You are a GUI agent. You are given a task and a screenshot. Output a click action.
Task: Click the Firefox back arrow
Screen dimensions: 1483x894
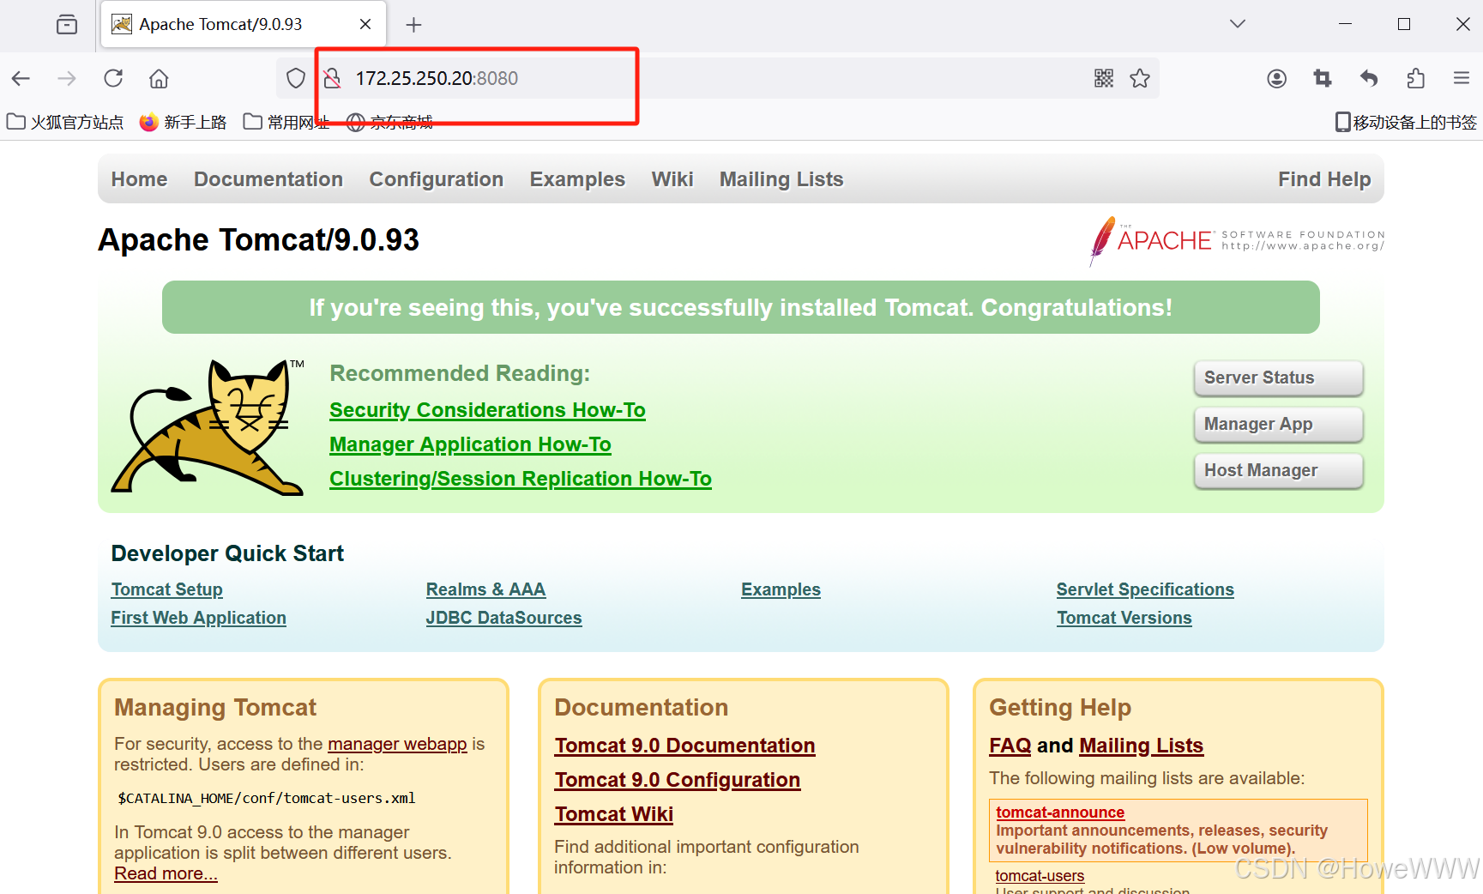[x=21, y=79]
